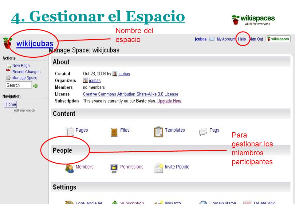Click the 'Manage Space: wikijcubas' heading
This screenshot has height=221, width=295.
coord(84,50)
